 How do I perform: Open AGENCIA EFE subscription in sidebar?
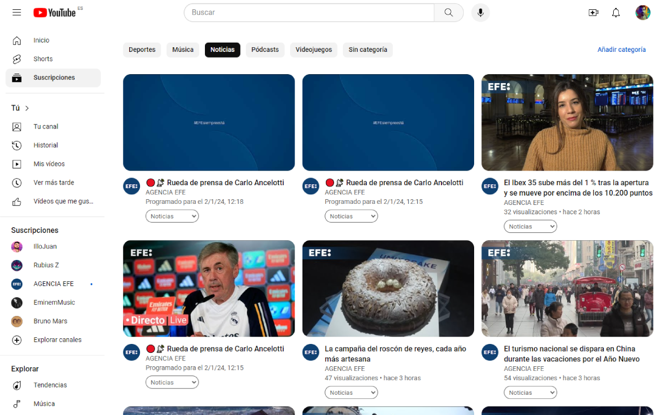53,284
